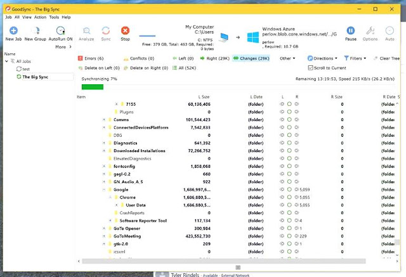Expand the Comms folder

[x=104, y=120]
